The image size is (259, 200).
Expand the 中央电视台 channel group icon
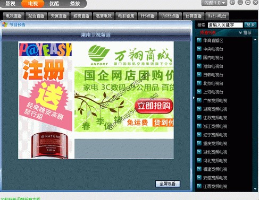[x=199, y=49]
